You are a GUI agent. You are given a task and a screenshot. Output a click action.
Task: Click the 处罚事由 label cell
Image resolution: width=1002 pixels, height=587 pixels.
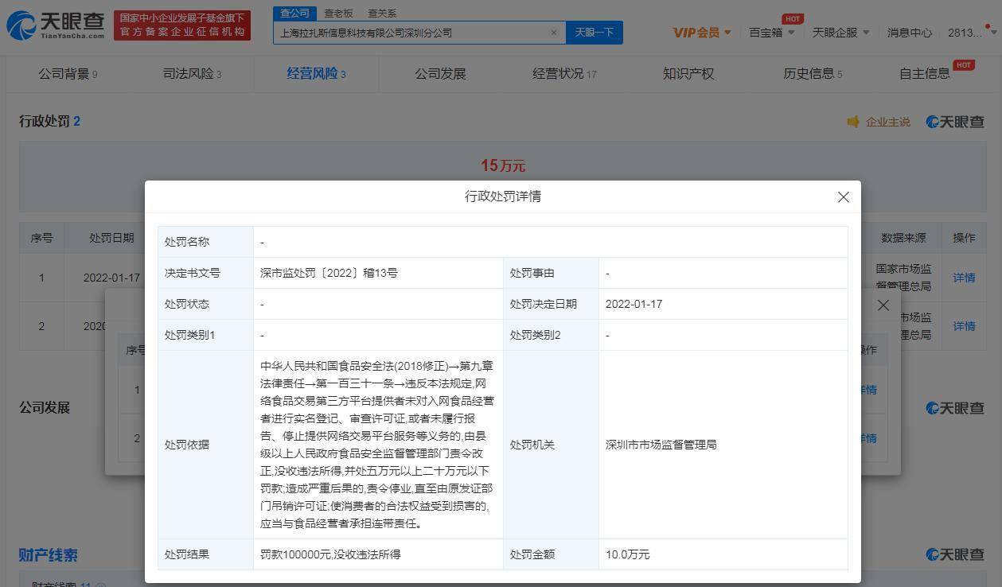click(551, 273)
